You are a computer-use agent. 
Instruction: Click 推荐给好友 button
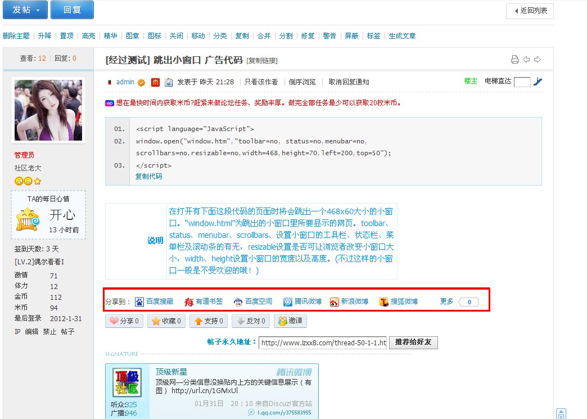pos(413,343)
